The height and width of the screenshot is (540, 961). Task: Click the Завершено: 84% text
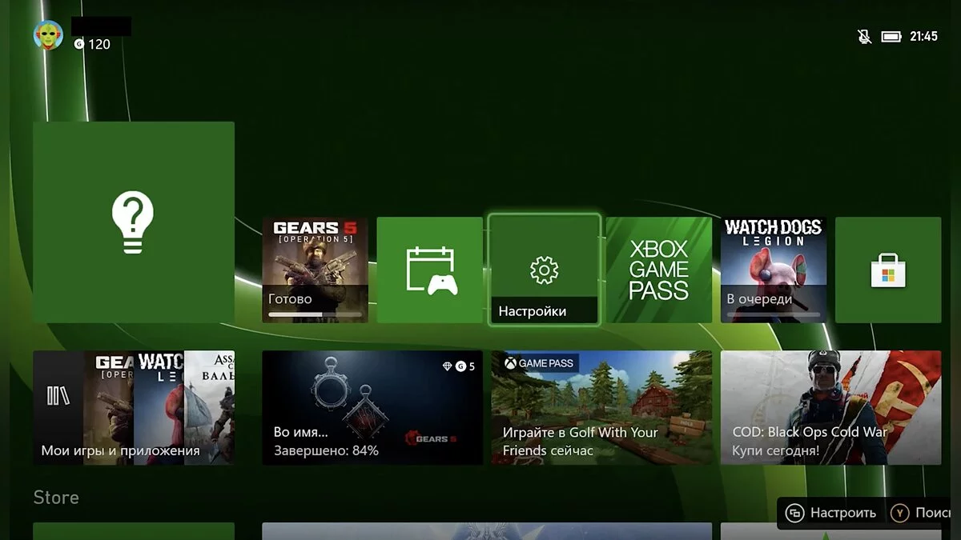tap(326, 450)
